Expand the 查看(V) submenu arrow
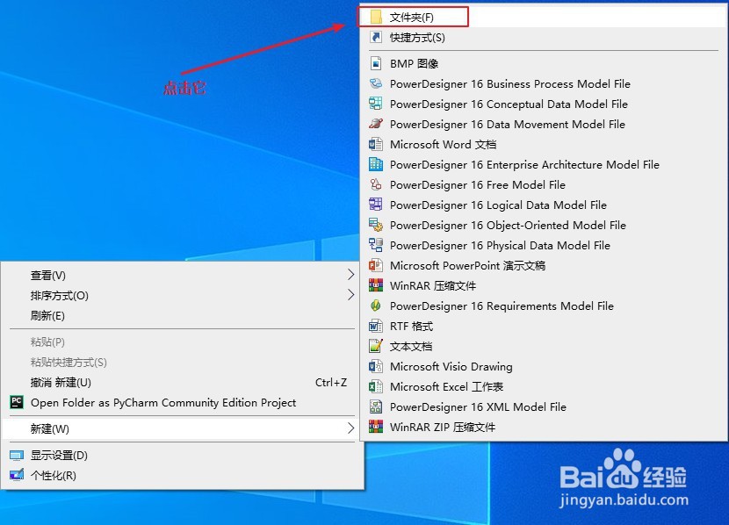 351,275
